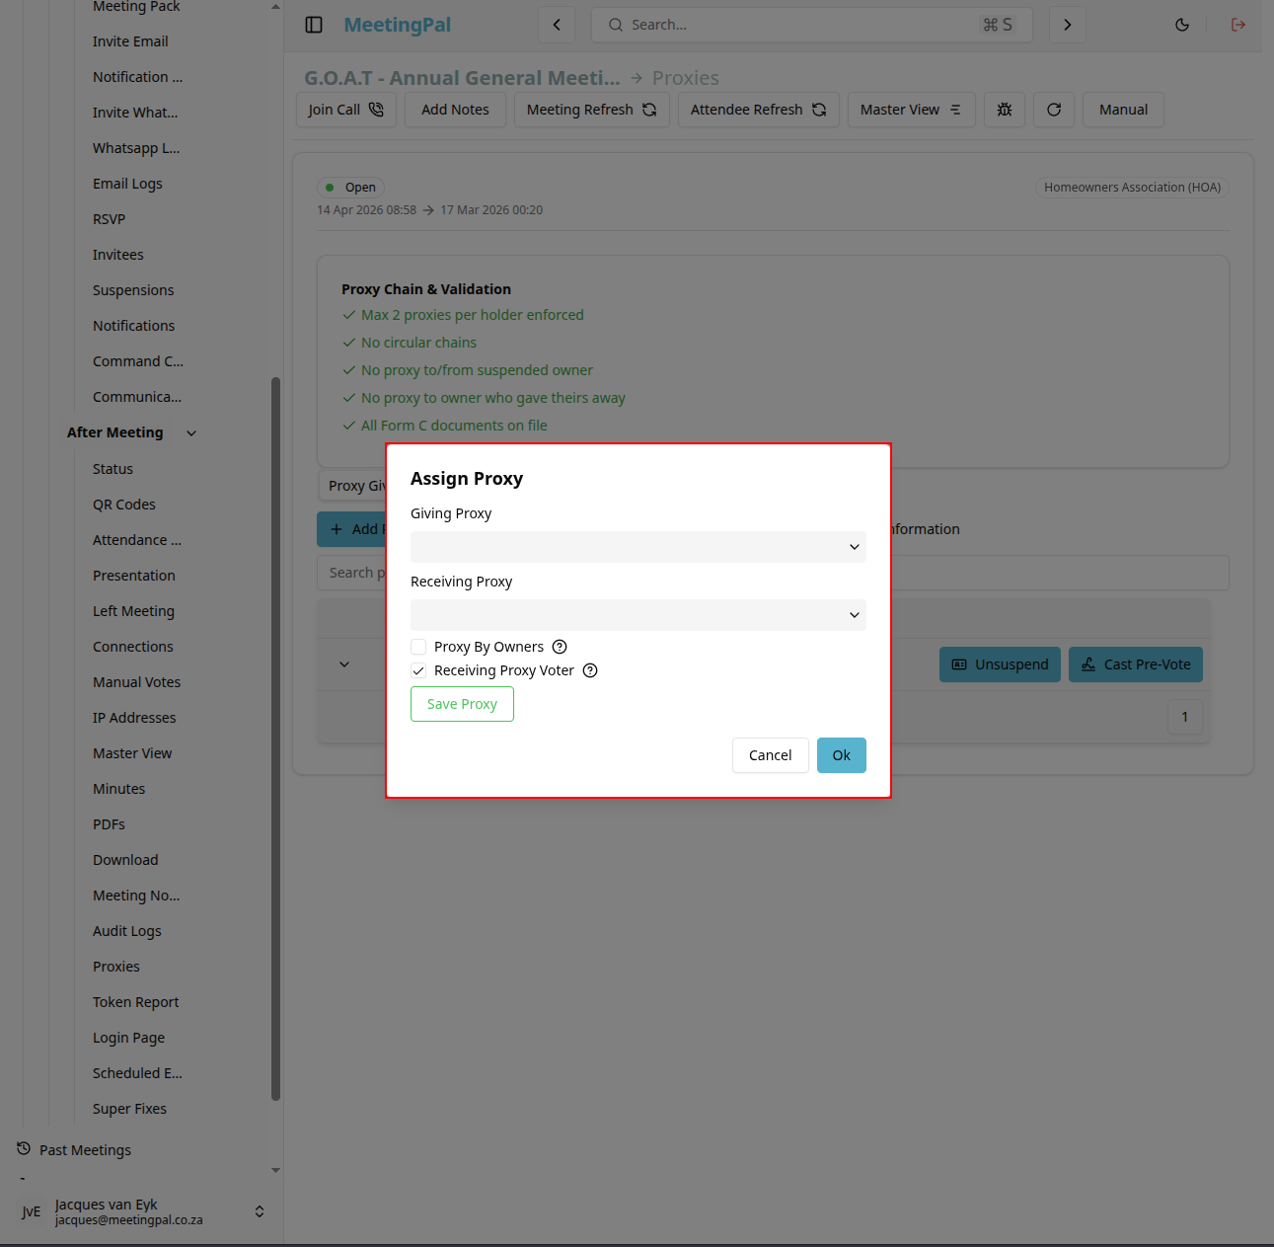The height and width of the screenshot is (1247, 1274).
Task: Open Login Page in sidebar
Action: tap(128, 1038)
